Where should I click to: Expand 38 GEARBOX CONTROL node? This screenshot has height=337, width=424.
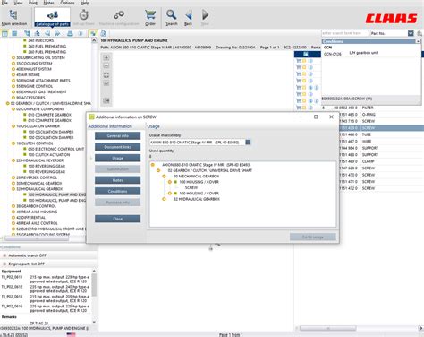pyautogui.click(x=13, y=206)
